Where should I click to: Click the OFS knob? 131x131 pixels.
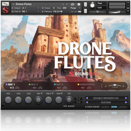[x=28, y=100]
